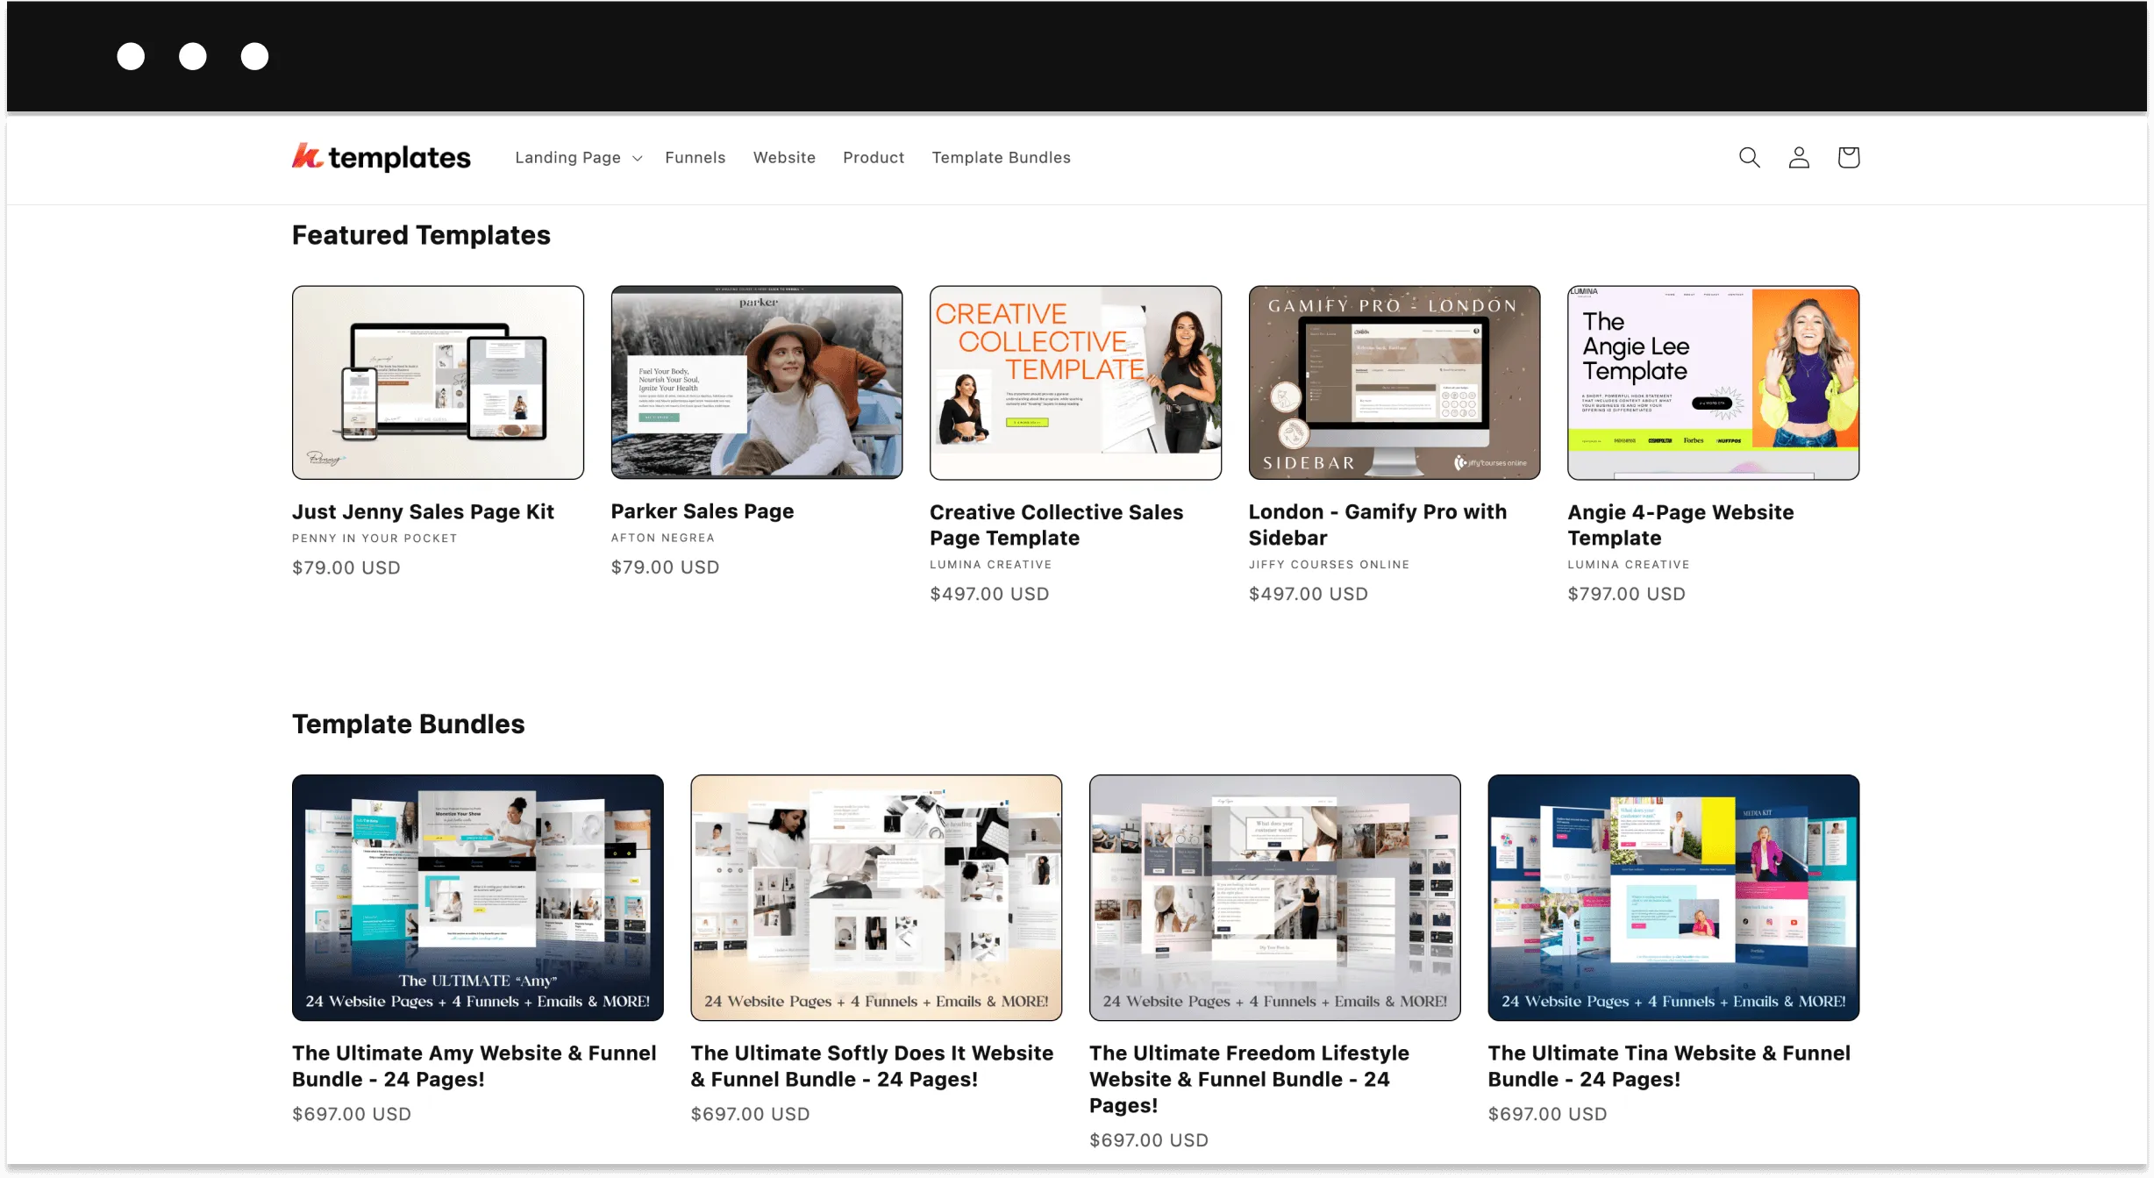Click the AFTON NEGREA vendor text

coord(663,538)
